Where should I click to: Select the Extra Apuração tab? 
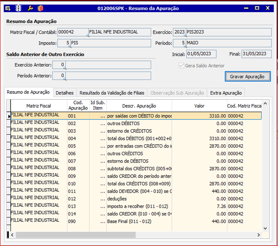pos(226,93)
